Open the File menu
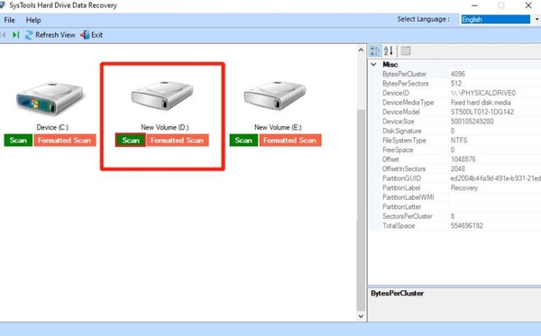This screenshot has width=541, height=336. pos(9,20)
